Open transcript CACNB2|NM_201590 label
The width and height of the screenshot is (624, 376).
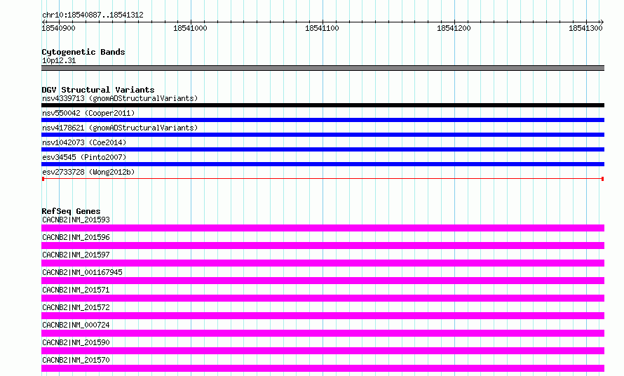tap(76, 342)
